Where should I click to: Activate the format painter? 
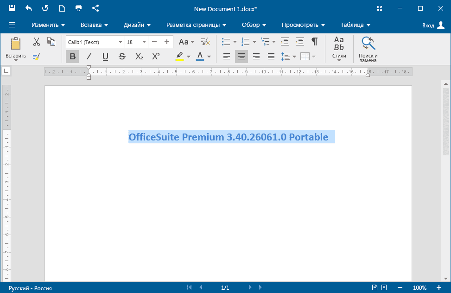pos(36,57)
